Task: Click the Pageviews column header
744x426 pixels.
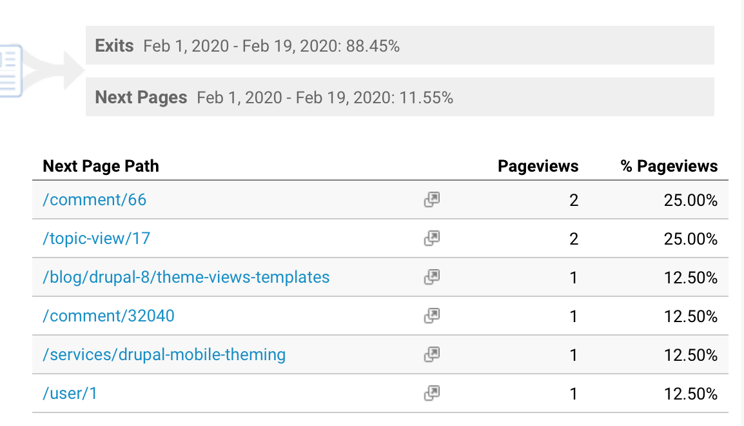Action: [538, 167]
